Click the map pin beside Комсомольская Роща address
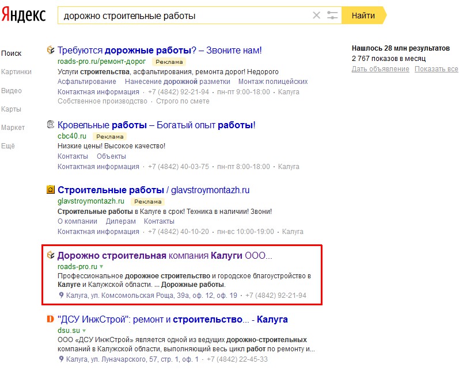Screen dimensions: 459x372 [x=61, y=296]
